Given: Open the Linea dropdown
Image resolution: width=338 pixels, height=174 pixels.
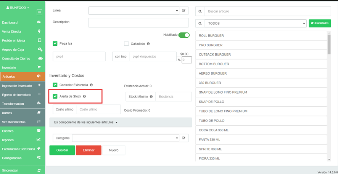Looking at the screenshot, I should click(134, 10).
